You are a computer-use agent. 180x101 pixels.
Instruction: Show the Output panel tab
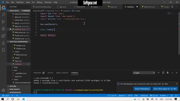(50, 73)
